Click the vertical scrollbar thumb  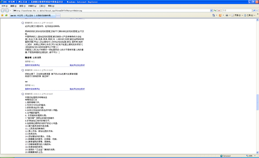tap(257, 102)
